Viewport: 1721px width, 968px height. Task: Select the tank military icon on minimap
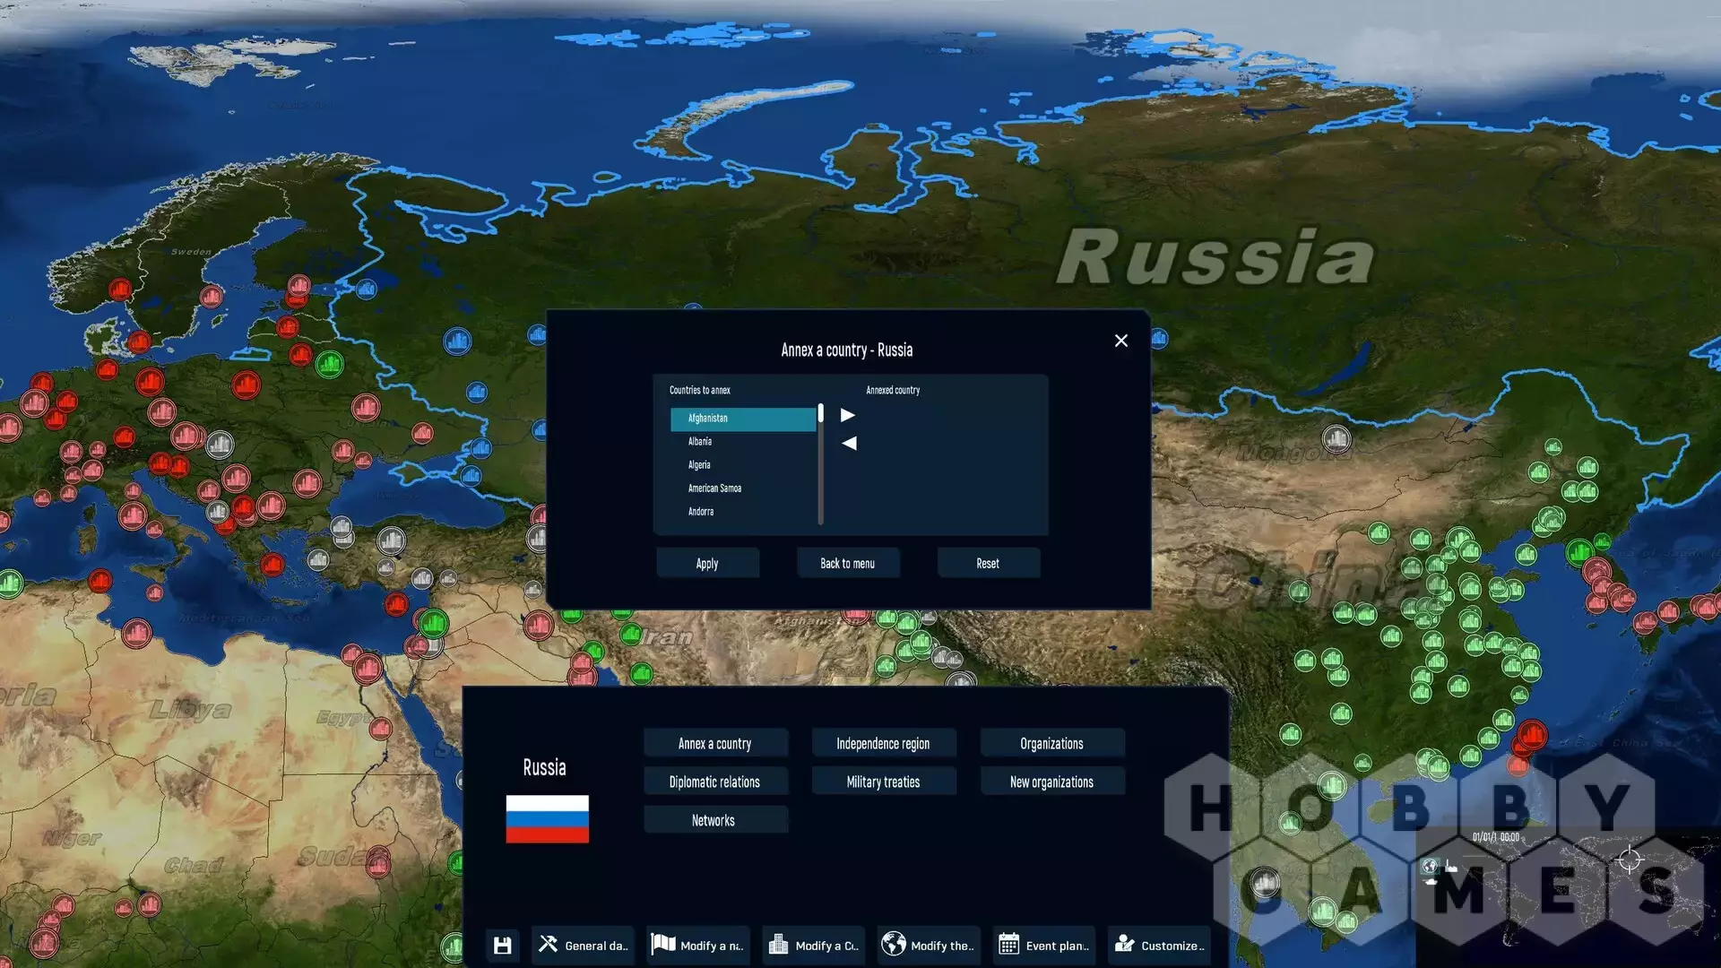[x=1431, y=882]
